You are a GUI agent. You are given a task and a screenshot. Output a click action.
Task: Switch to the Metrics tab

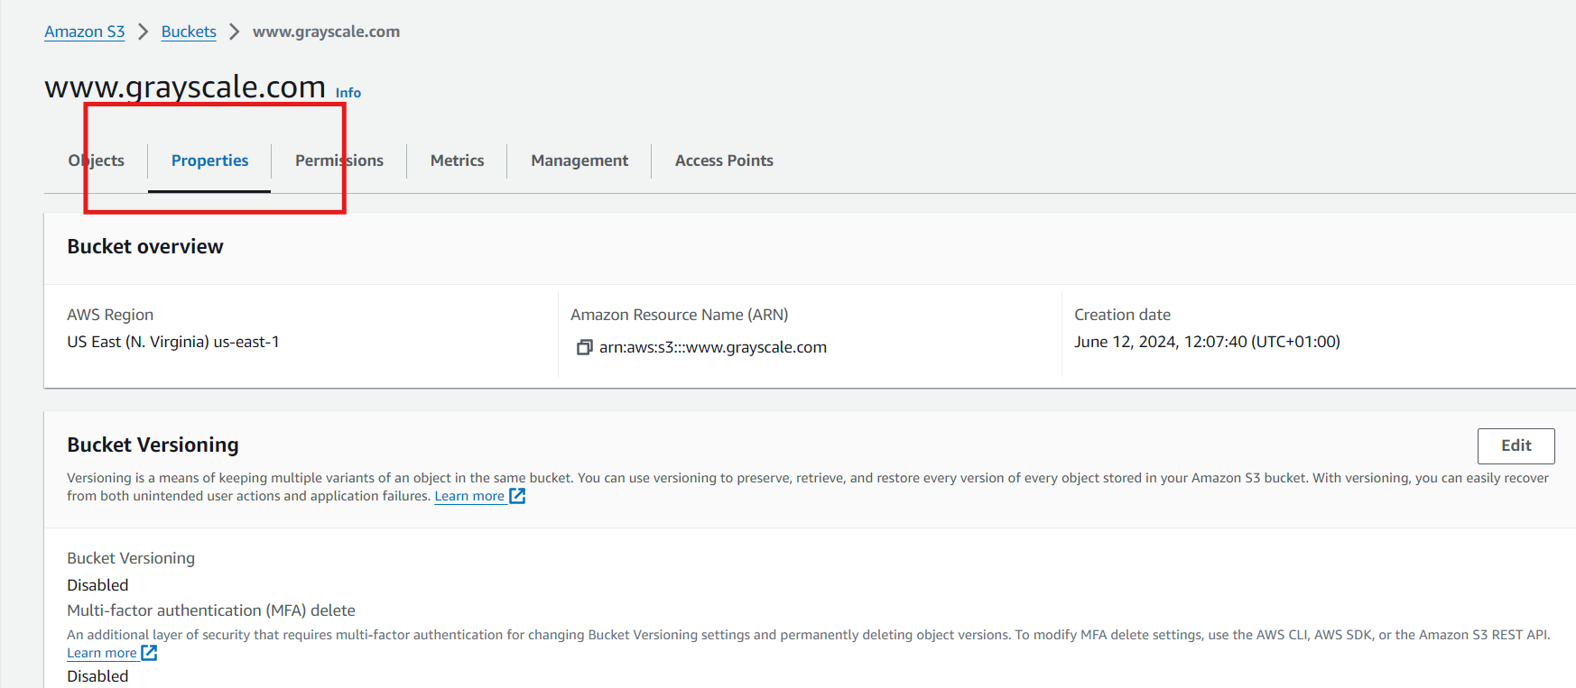coord(457,161)
